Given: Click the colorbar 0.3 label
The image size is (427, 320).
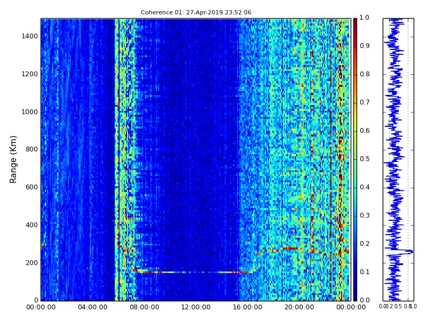Looking at the screenshot, I should (x=365, y=215).
